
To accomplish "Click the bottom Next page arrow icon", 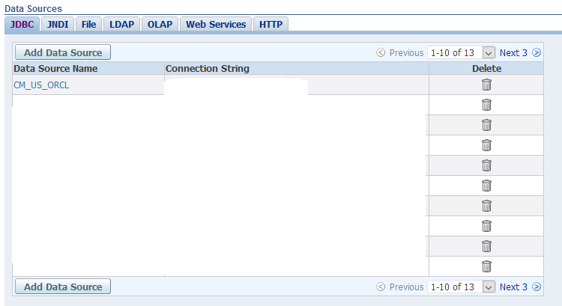I will (537, 287).
